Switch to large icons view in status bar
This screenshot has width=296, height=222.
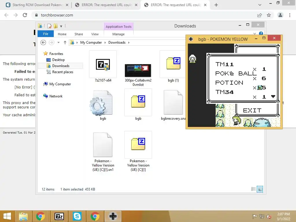(x=260, y=189)
